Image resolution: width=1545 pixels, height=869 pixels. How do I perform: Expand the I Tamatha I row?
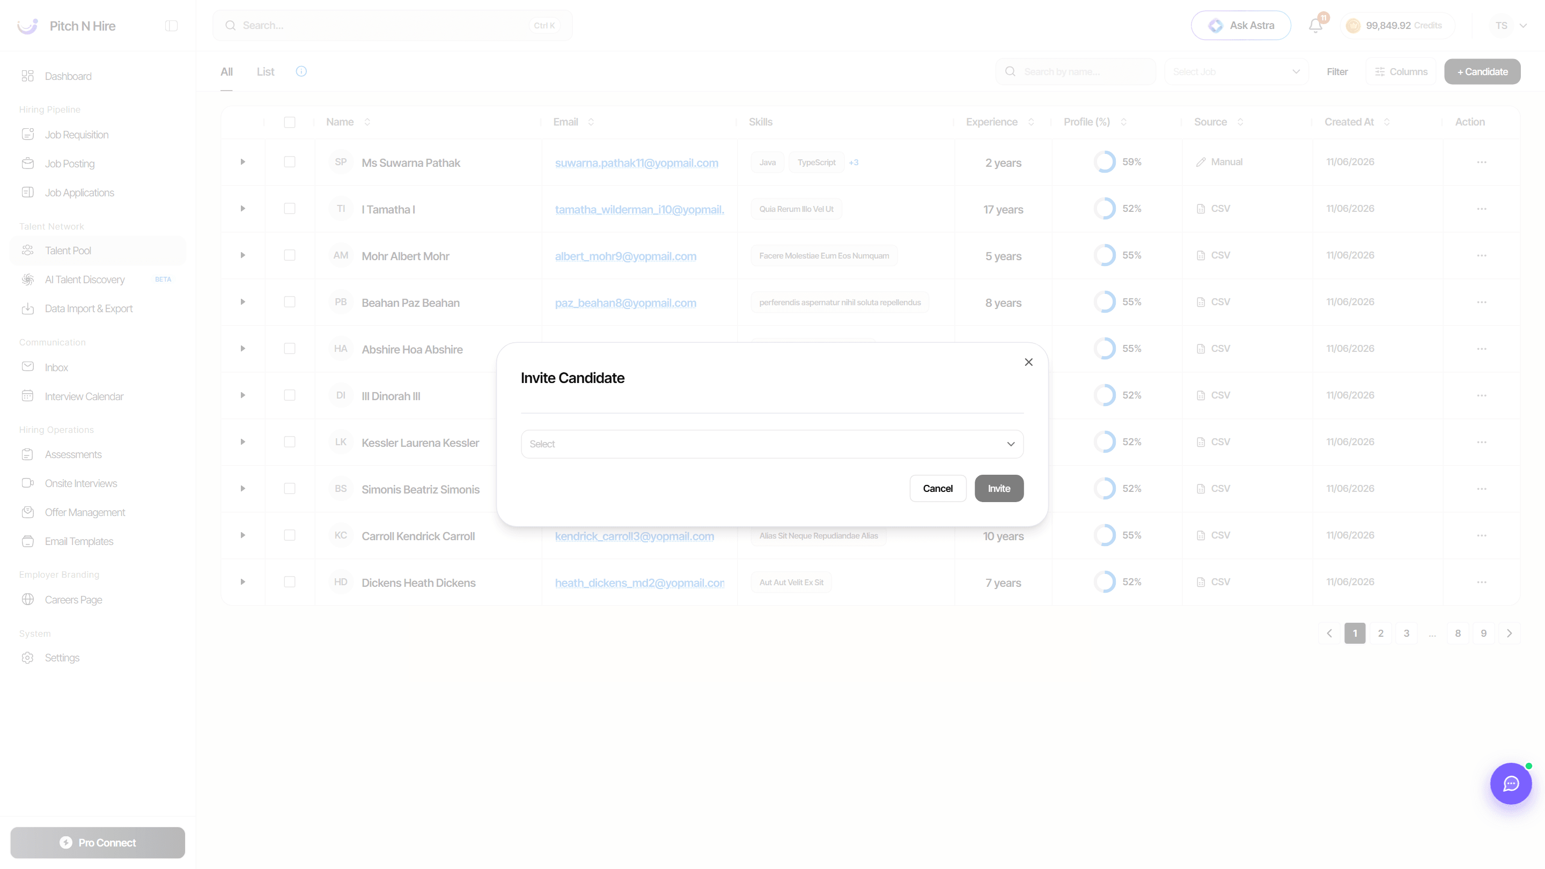coord(243,209)
